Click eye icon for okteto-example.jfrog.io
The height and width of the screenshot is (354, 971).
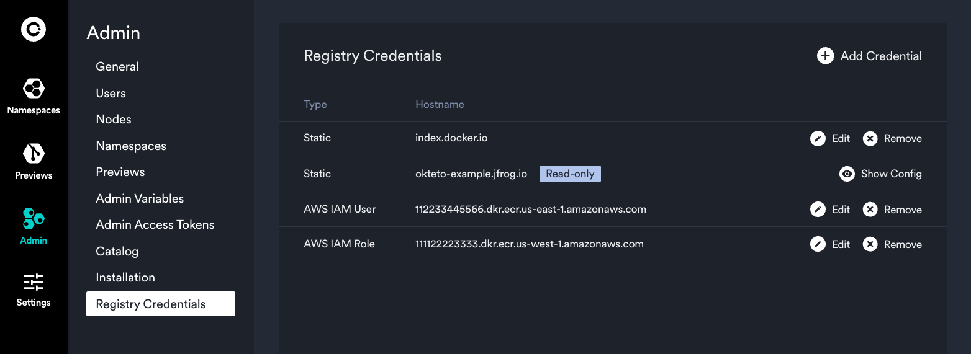(847, 174)
